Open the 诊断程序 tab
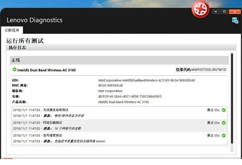The image size is (242, 165). (x=12, y=30)
